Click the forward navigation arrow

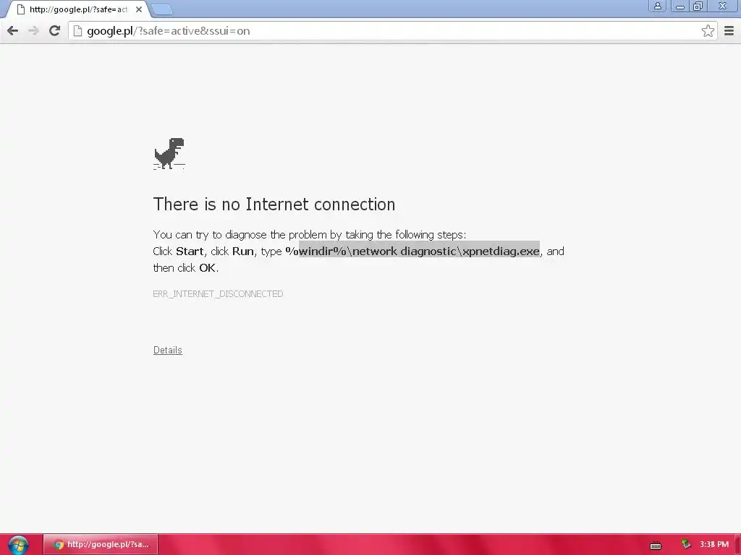[33, 30]
